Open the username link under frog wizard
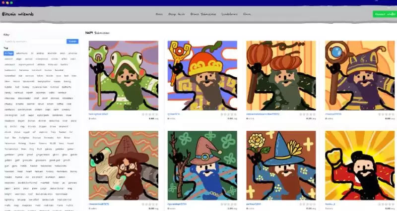This screenshot has width=397, height=211. (98, 114)
